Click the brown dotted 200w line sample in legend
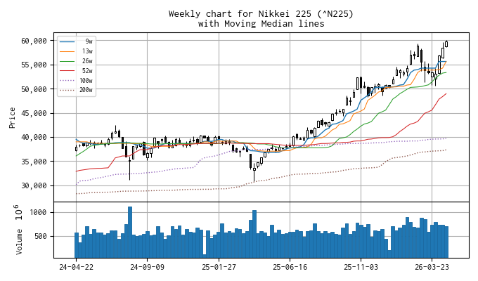478x281 pixels. [x=67, y=90]
